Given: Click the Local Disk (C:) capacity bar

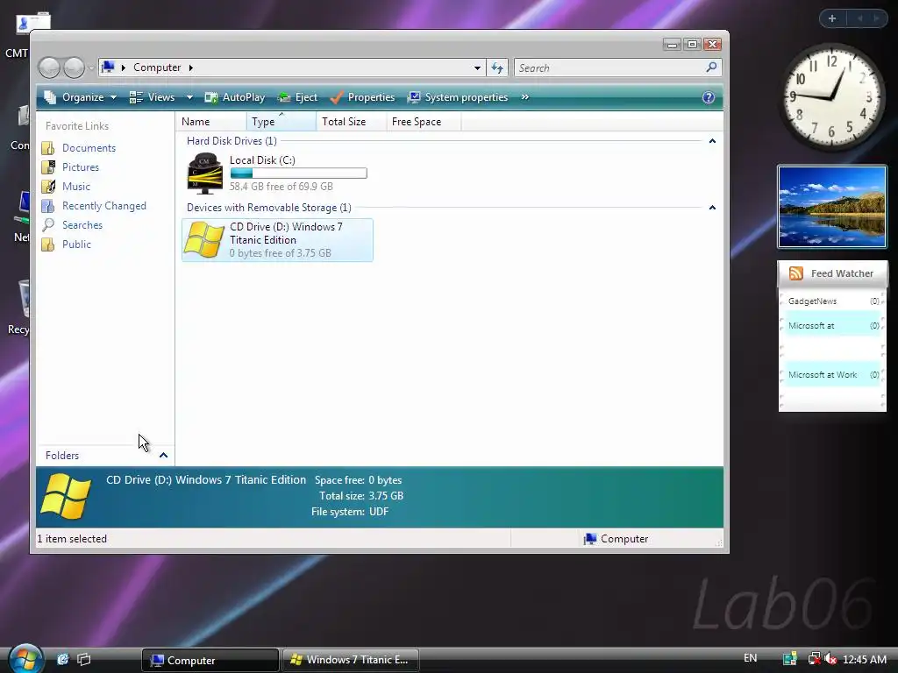Looking at the screenshot, I should [298, 173].
